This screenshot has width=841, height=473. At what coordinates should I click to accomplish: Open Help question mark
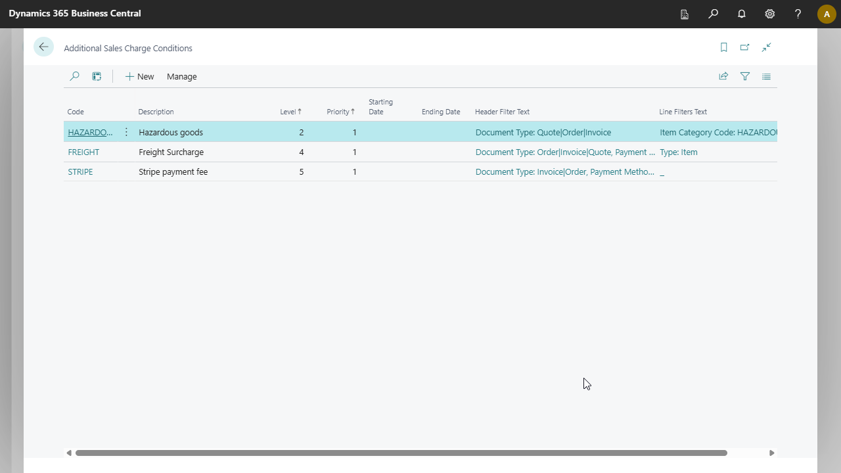coord(798,14)
